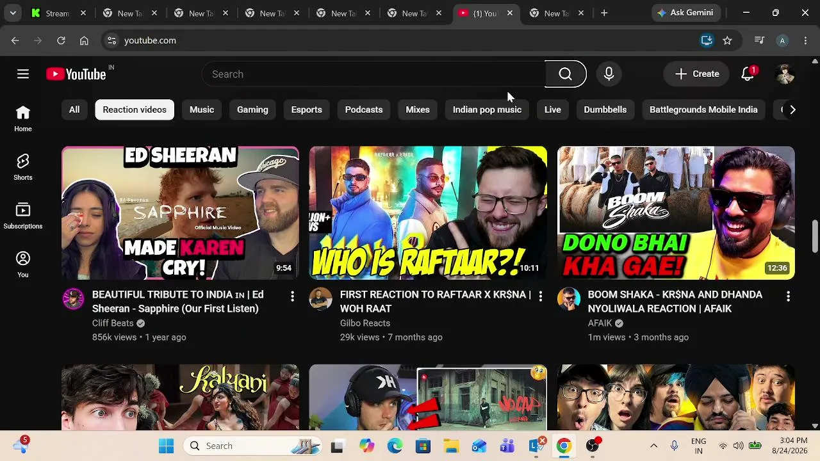820x461 pixels.
Task: Select the Battlegrounds Mobile India chip
Action: [x=703, y=109]
